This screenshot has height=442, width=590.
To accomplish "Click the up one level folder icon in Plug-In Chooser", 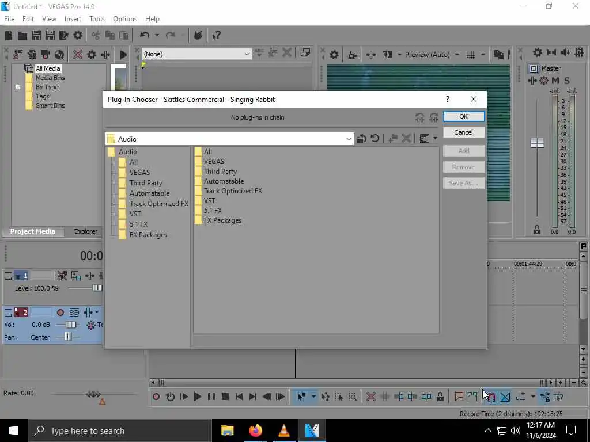I will click(x=362, y=139).
